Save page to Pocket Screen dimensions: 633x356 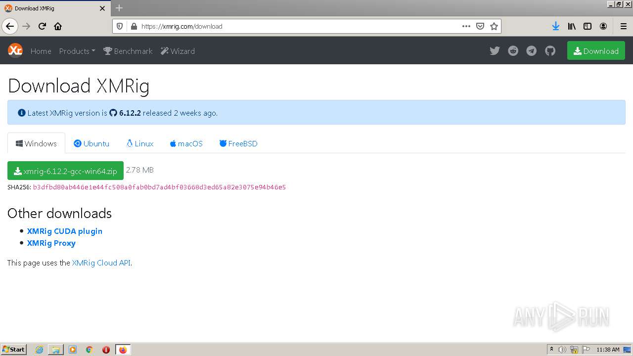(x=480, y=26)
